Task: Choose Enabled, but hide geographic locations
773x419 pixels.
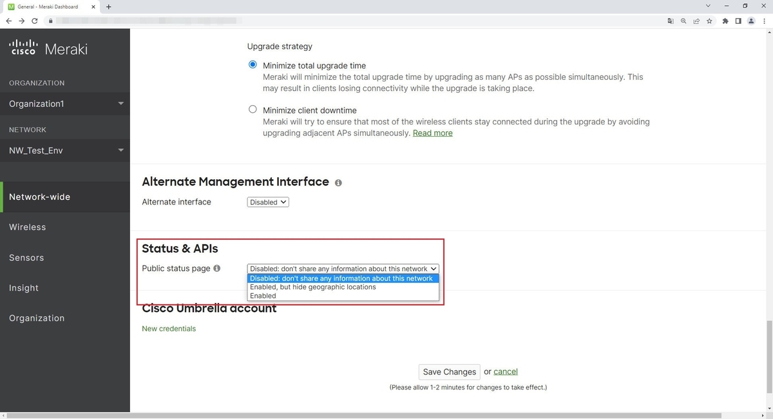Action: coord(343,287)
